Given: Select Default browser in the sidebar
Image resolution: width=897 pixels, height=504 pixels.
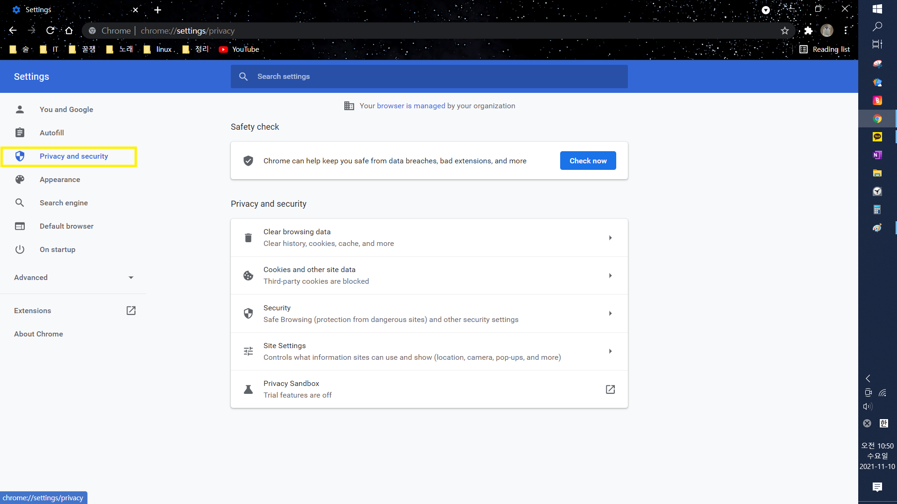Looking at the screenshot, I should point(66,226).
